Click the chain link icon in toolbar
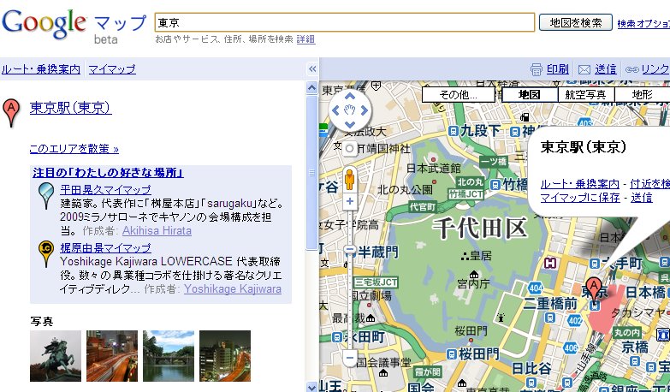This screenshot has height=392, width=670. coord(632,69)
